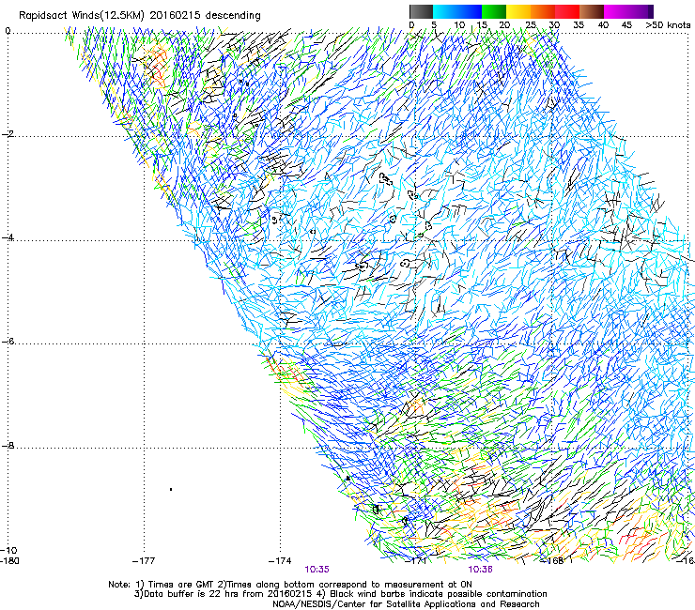The height and width of the screenshot is (610, 695).
Task: Click the legend value 10 label
Action: [459, 25]
